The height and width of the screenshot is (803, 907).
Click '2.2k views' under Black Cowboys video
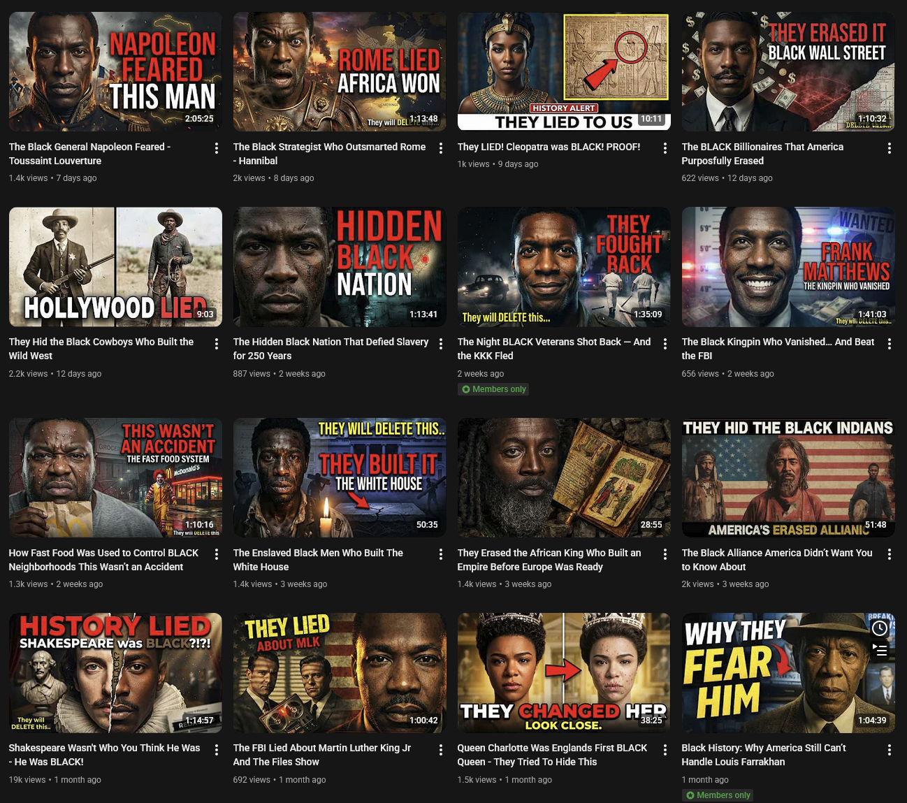[28, 374]
